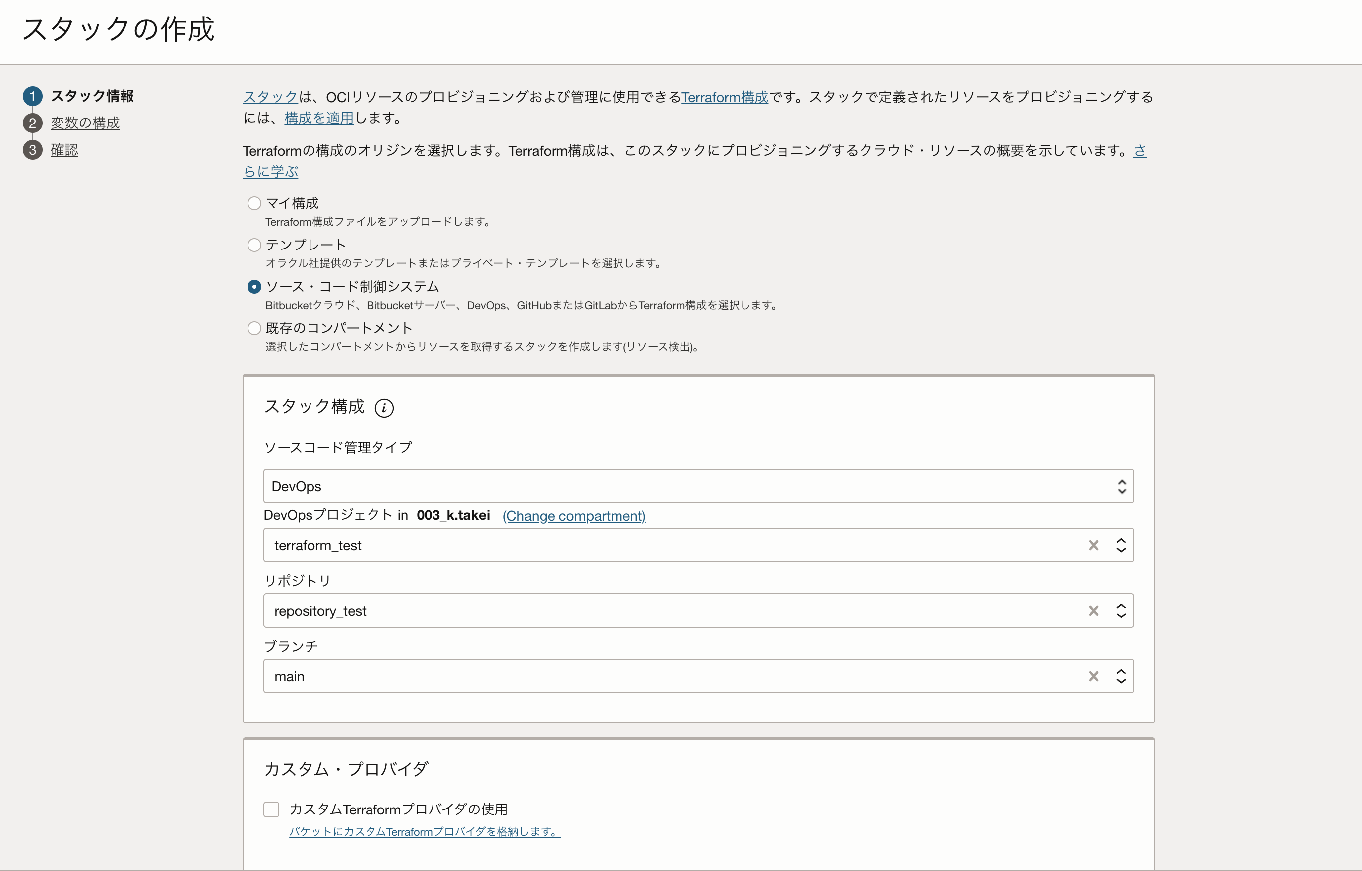Image resolution: width=1362 pixels, height=871 pixels.
Task: Click step 2 circle icon in wizard
Action: (32, 124)
